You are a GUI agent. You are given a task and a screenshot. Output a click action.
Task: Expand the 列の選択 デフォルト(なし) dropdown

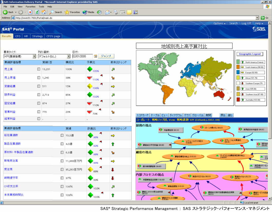coord(69,56)
